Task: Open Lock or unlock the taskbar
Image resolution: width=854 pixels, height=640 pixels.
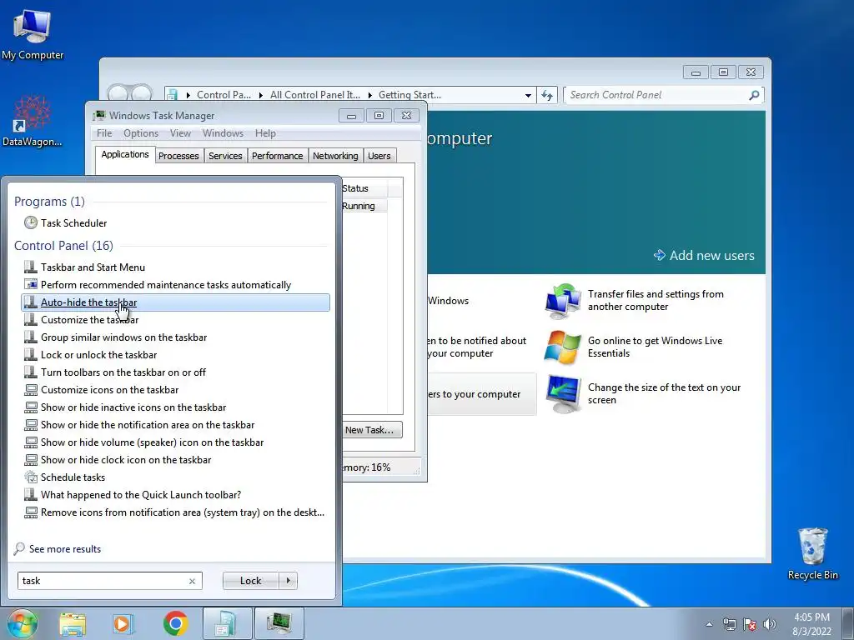Action: click(176, 355)
